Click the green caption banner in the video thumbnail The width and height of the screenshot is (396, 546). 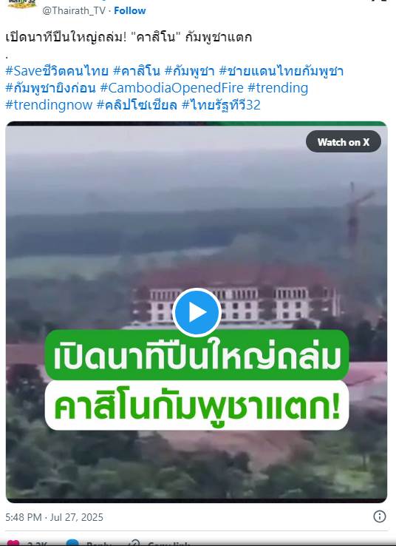point(197,355)
